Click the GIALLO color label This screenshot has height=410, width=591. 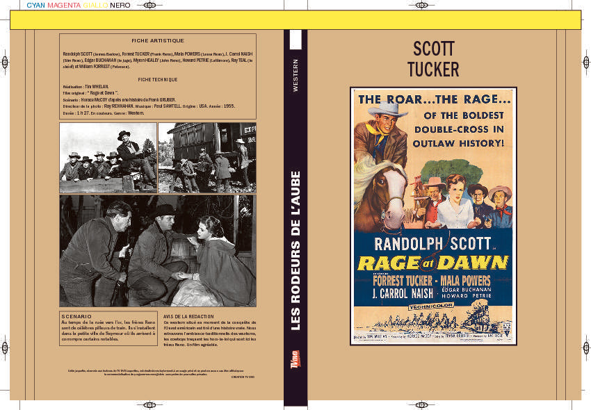point(95,6)
